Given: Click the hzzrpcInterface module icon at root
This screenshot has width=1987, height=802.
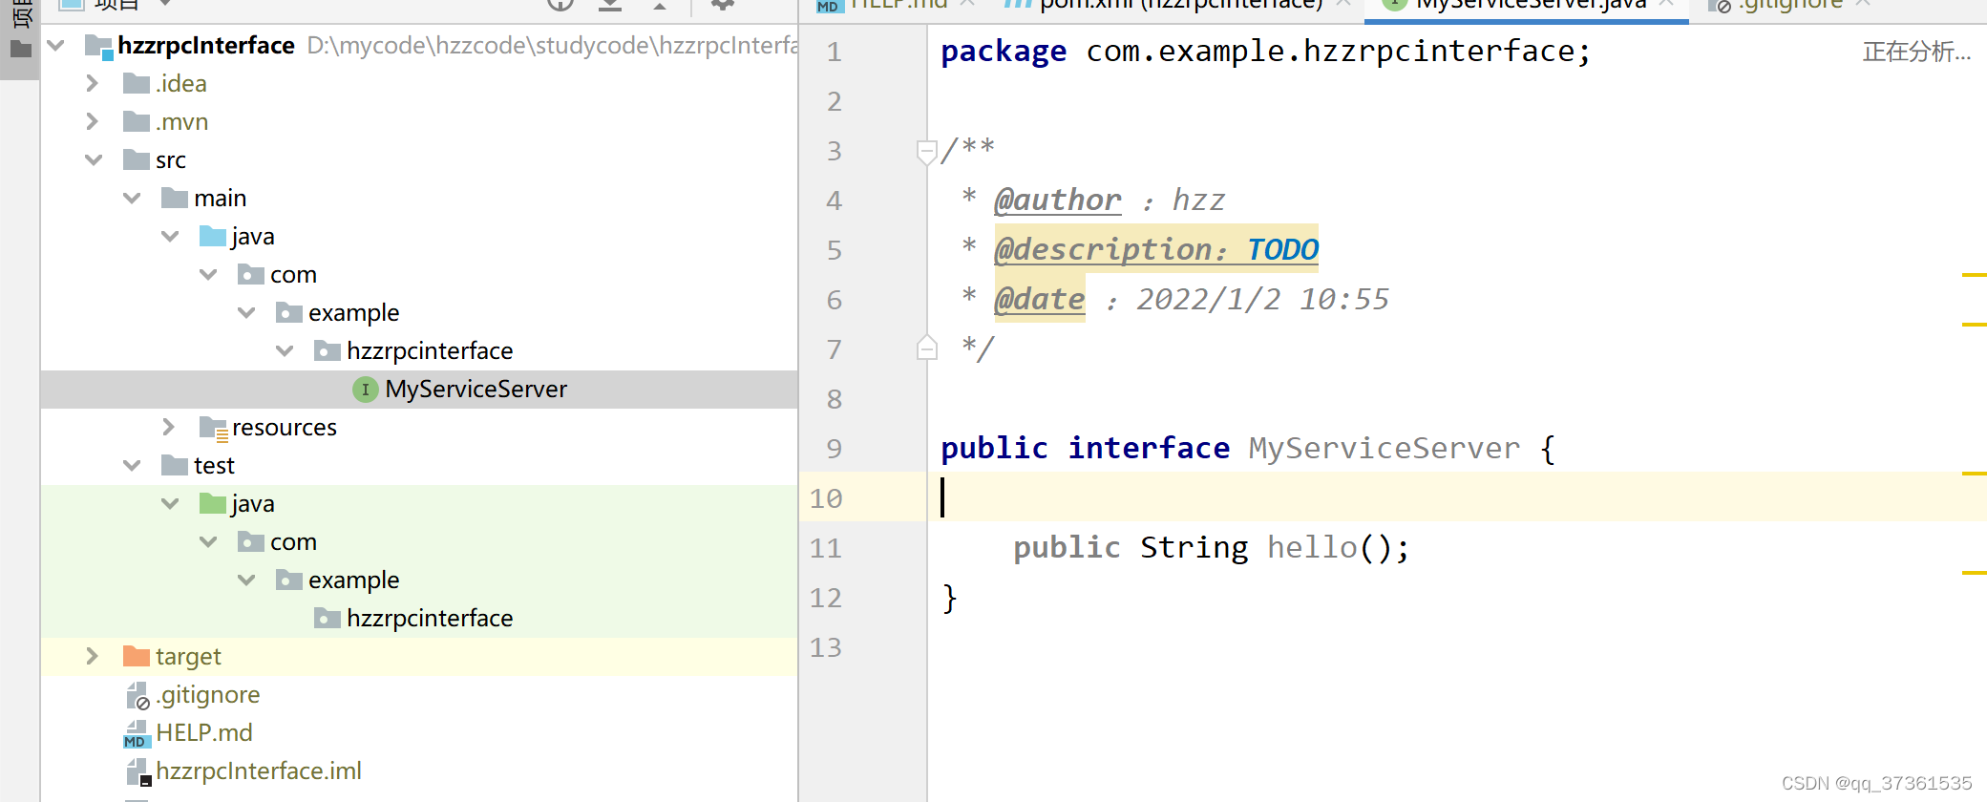Looking at the screenshot, I should pyautogui.click(x=99, y=46).
